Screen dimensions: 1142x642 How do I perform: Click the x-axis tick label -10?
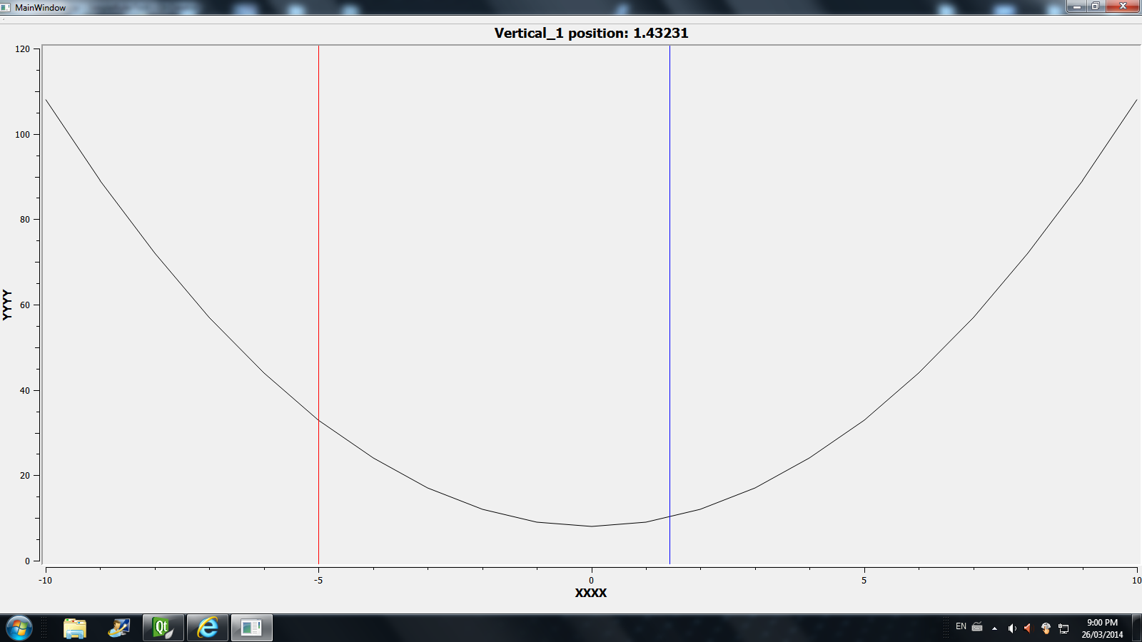(46, 581)
